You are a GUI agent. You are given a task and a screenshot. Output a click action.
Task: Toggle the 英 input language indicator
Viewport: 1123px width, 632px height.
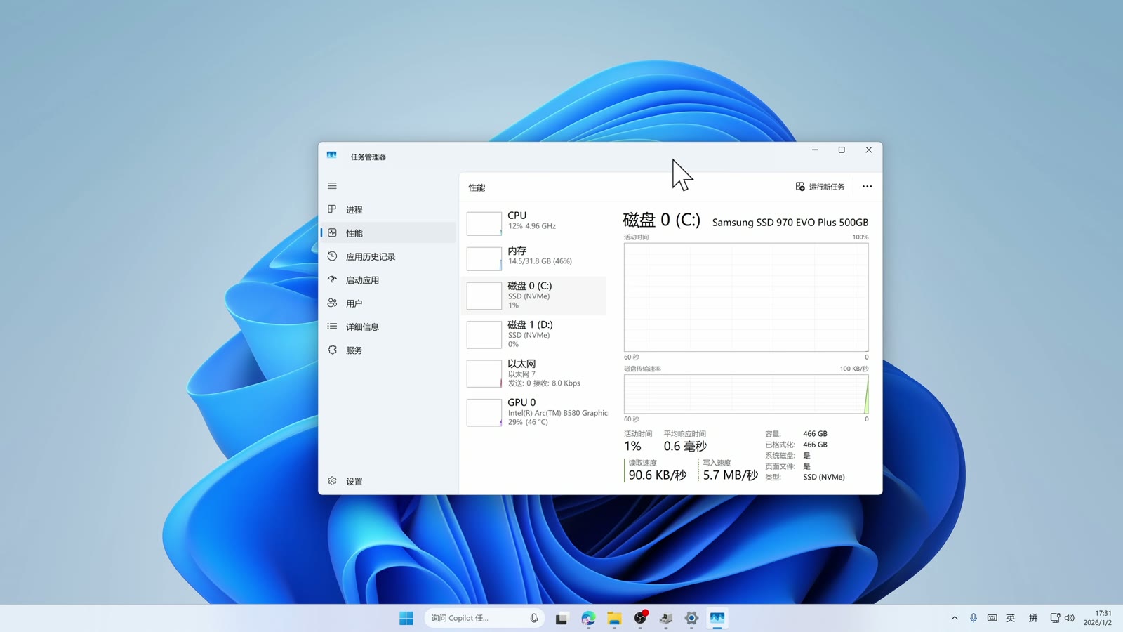[x=1011, y=618]
